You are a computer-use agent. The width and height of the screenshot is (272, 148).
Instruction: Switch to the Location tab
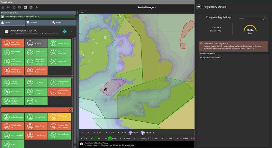tap(38, 23)
